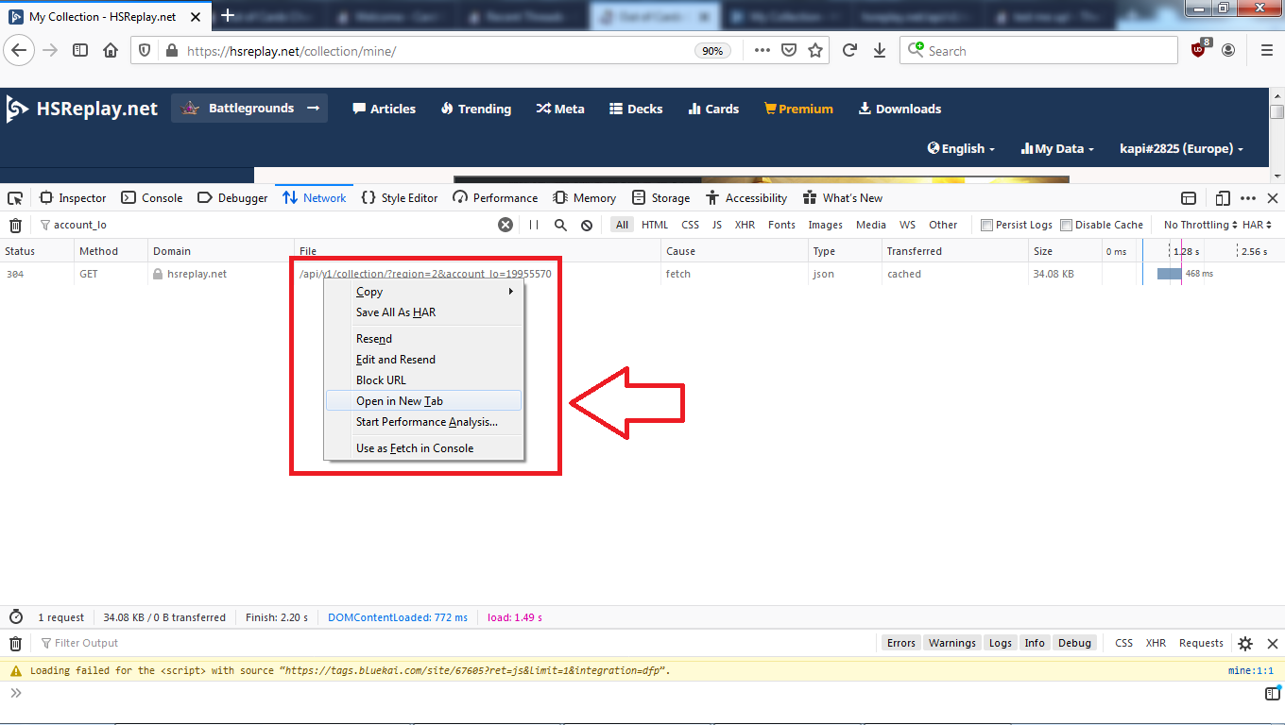Open the Premium link

coord(798,109)
